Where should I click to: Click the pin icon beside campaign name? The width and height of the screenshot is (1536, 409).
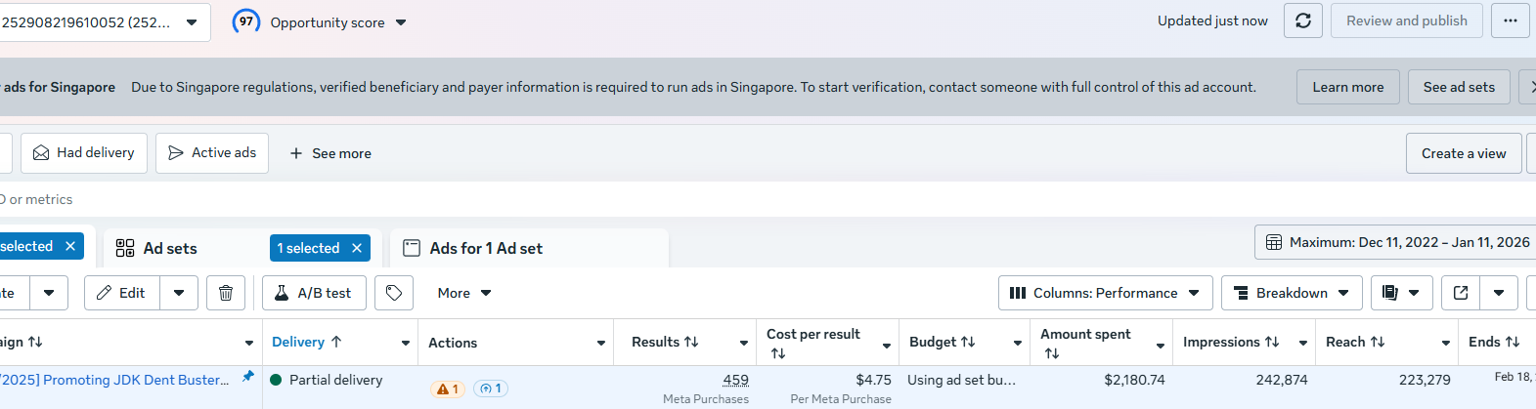click(x=248, y=377)
